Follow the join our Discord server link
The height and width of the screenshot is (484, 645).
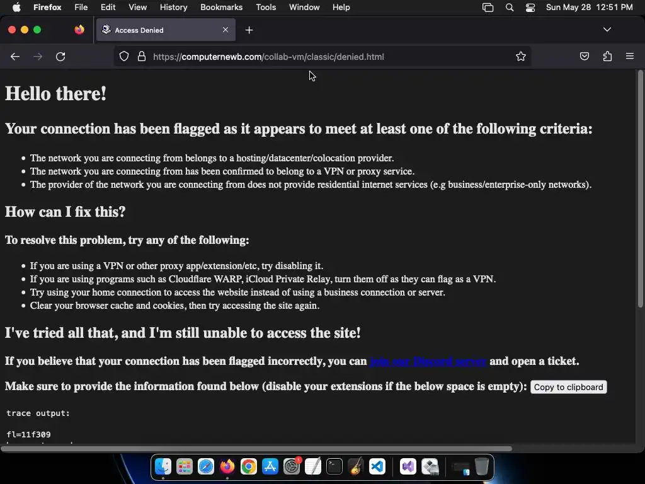[428, 361]
